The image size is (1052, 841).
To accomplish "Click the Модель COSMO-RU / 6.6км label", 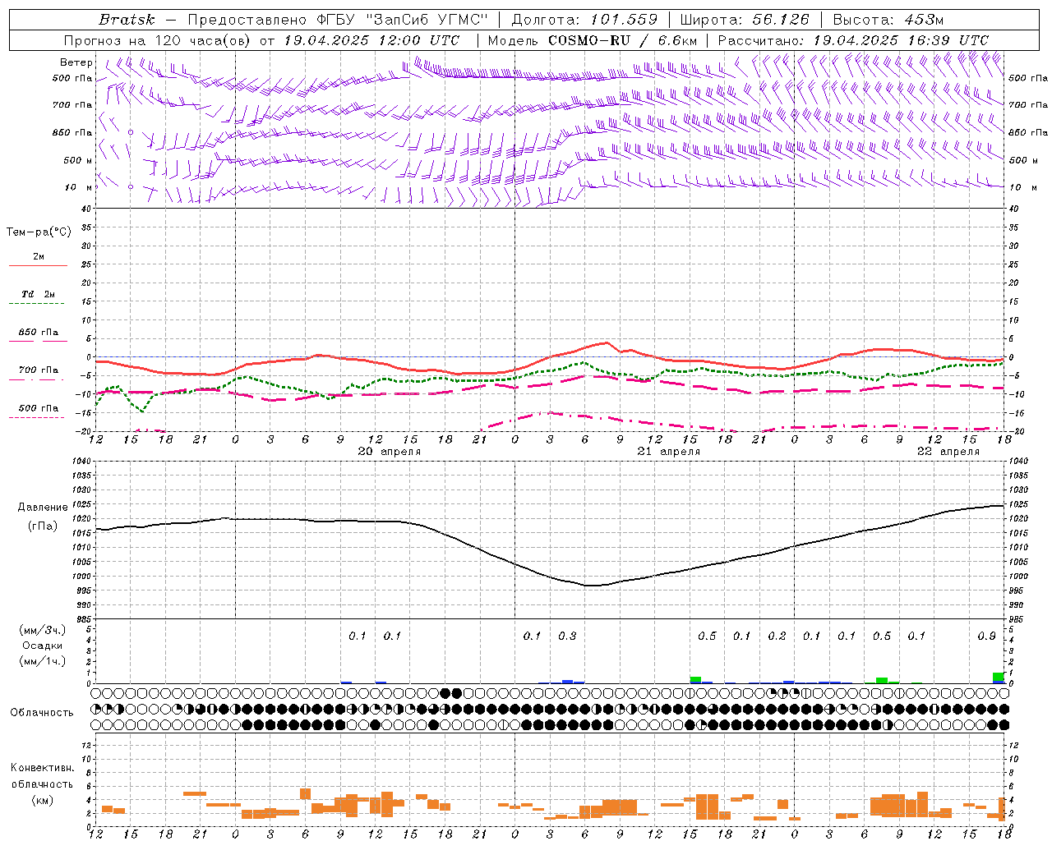I will pyautogui.click(x=593, y=40).
